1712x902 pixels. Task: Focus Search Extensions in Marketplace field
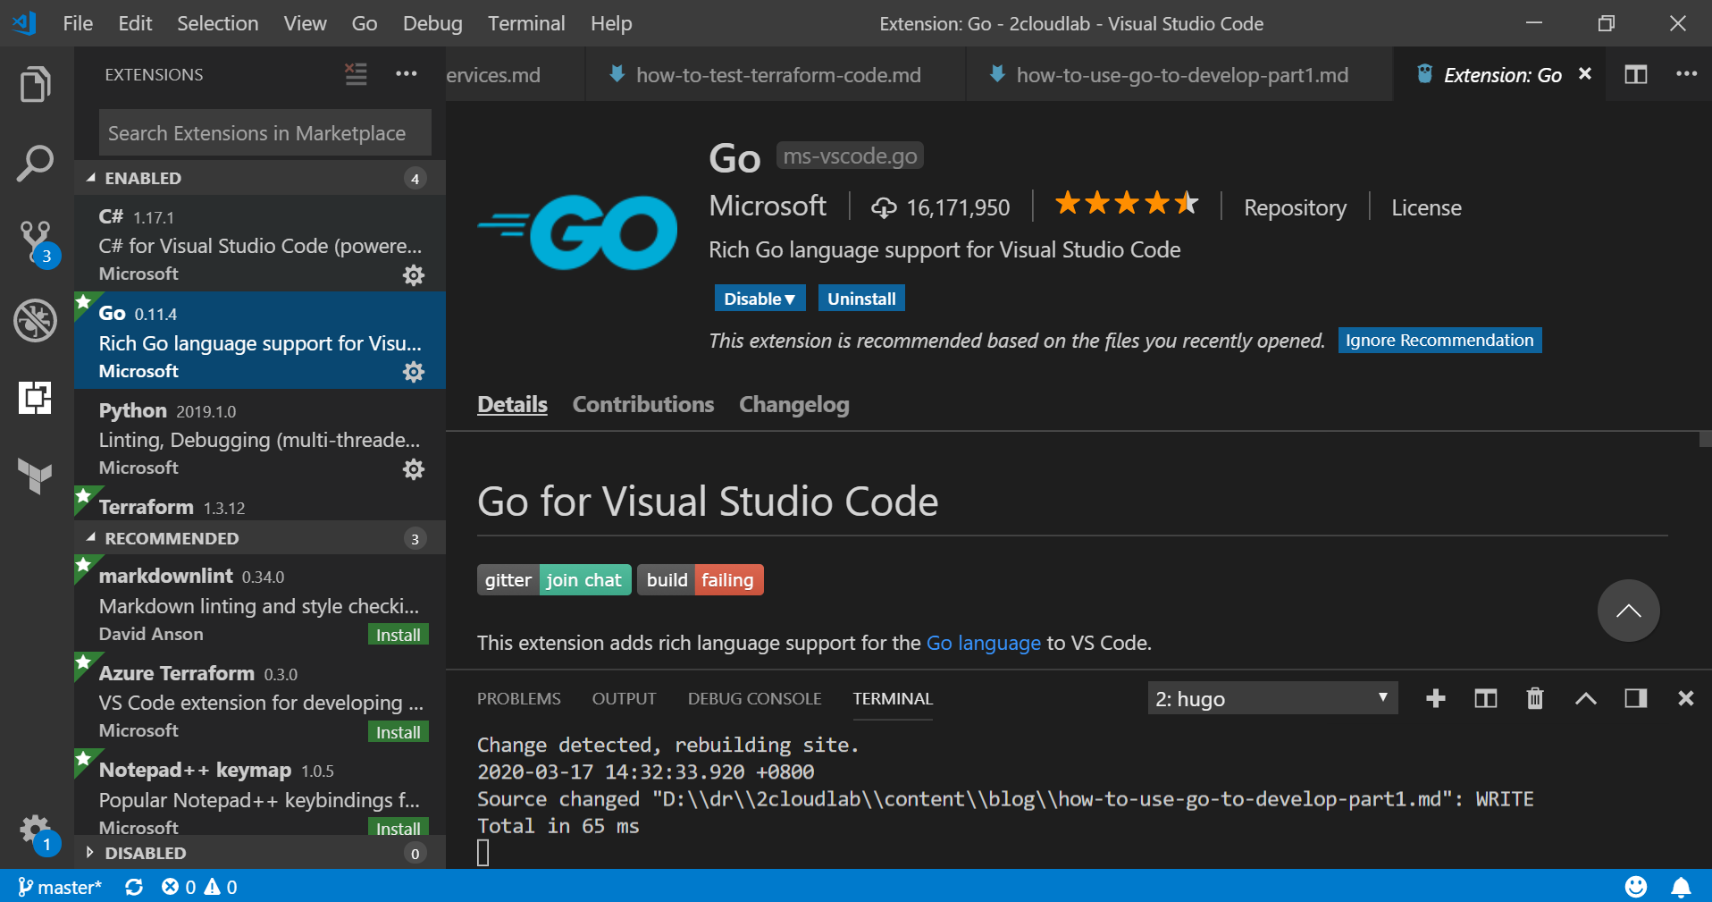point(264,133)
